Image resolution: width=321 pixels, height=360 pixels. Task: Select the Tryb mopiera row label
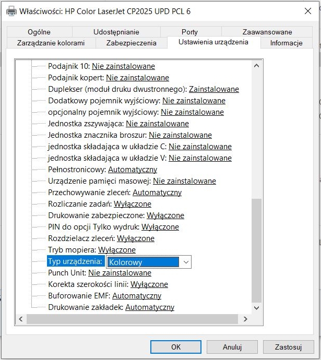[72, 250]
